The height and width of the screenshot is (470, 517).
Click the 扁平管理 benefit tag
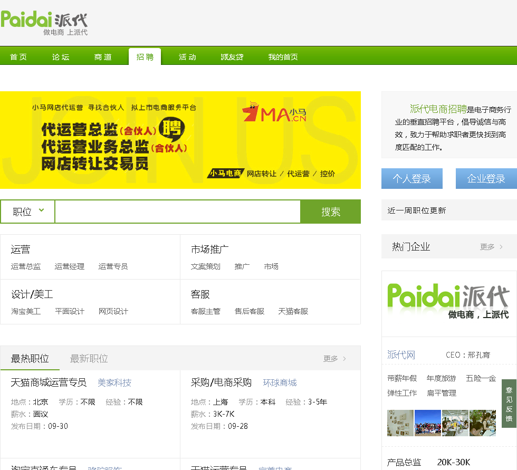tap(442, 393)
